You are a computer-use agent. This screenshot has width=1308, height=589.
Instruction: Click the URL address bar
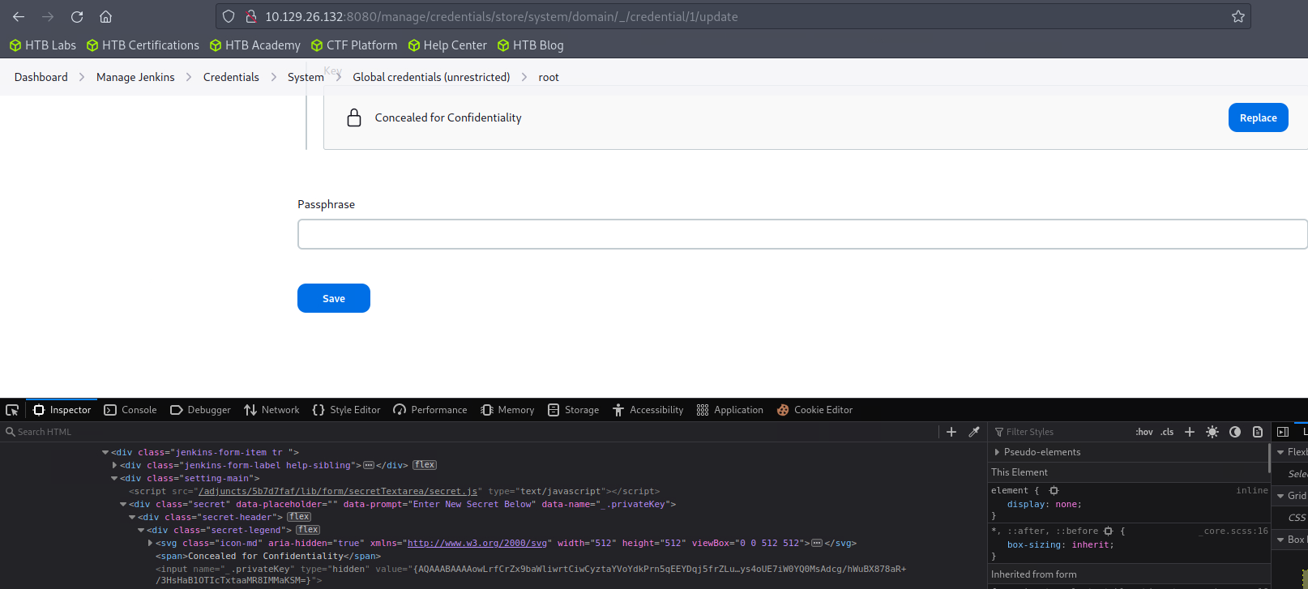click(733, 16)
